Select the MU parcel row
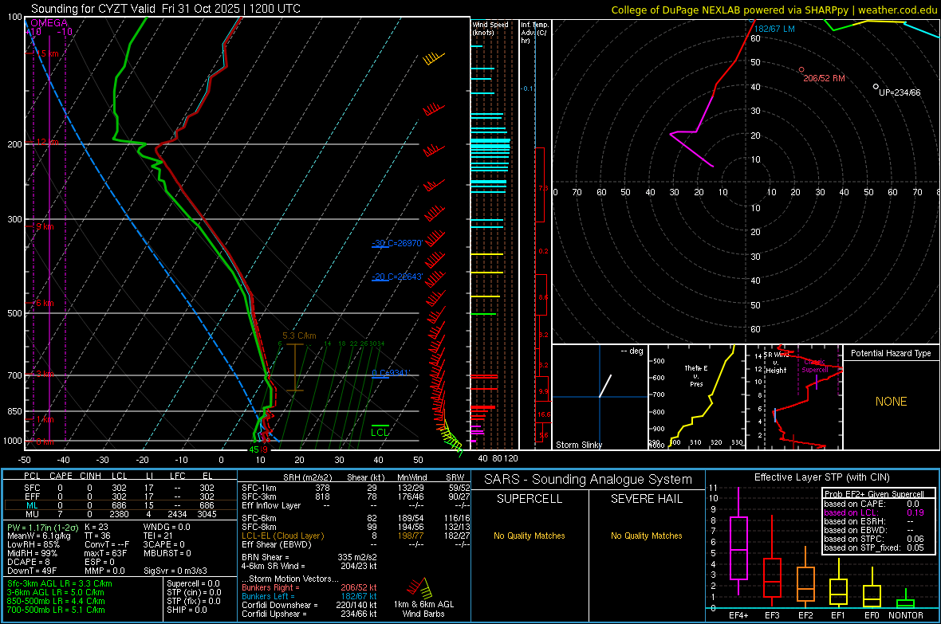The height and width of the screenshot is (624, 941). 120,514
